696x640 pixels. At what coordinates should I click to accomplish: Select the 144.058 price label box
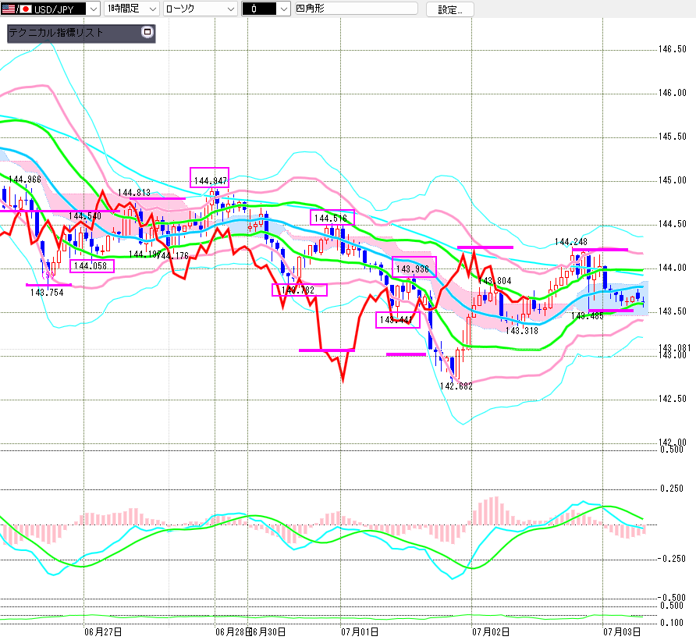(92, 266)
